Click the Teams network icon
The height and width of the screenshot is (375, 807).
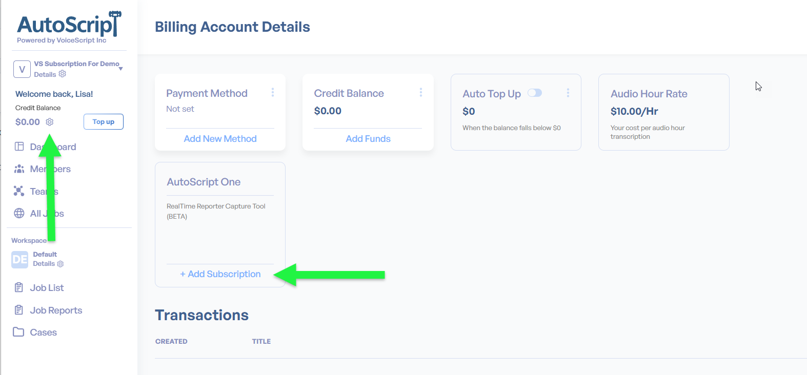click(19, 191)
